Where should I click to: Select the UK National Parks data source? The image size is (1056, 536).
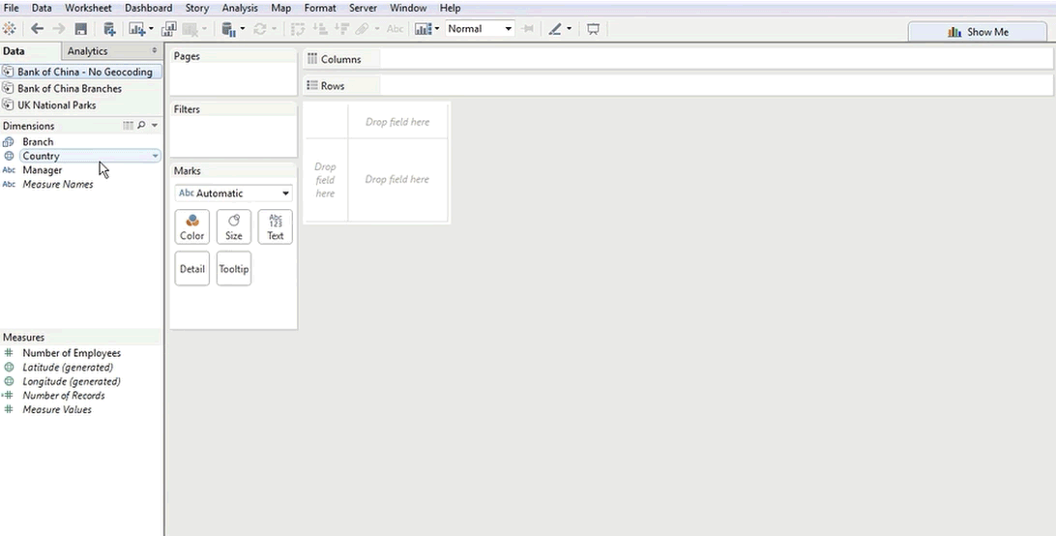pos(56,105)
